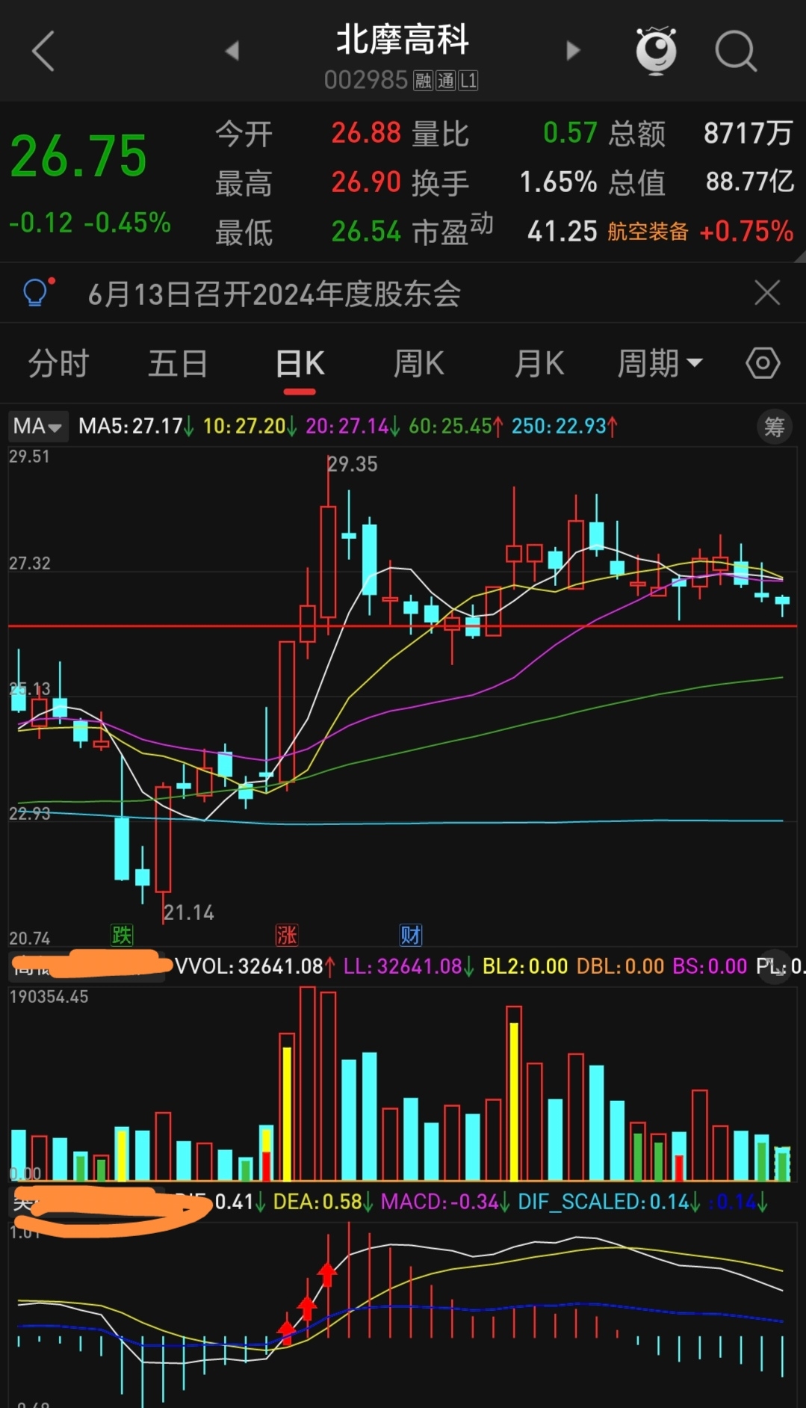
Task: Open stock search magnifier
Action: pyautogui.click(x=736, y=51)
